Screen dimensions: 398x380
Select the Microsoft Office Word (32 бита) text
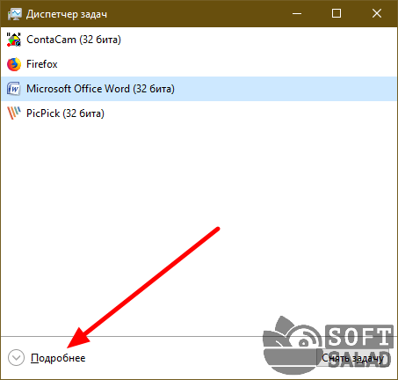[x=100, y=89]
